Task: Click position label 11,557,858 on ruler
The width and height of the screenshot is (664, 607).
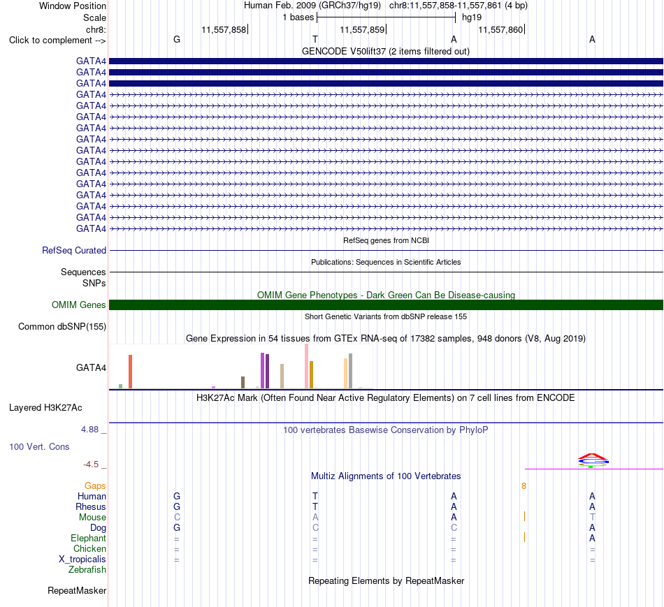Action: [224, 29]
